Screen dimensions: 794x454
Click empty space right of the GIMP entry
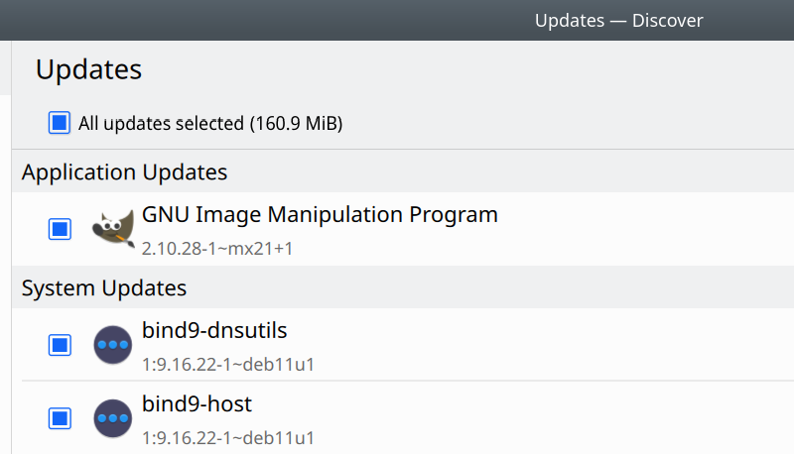[645, 229]
